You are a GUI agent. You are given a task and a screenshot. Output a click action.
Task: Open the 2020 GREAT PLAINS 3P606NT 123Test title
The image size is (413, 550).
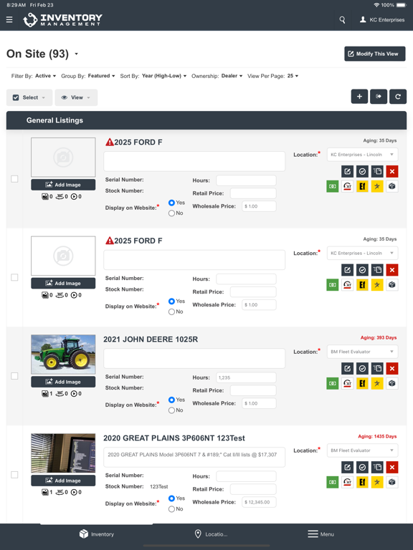click(174, 438)
